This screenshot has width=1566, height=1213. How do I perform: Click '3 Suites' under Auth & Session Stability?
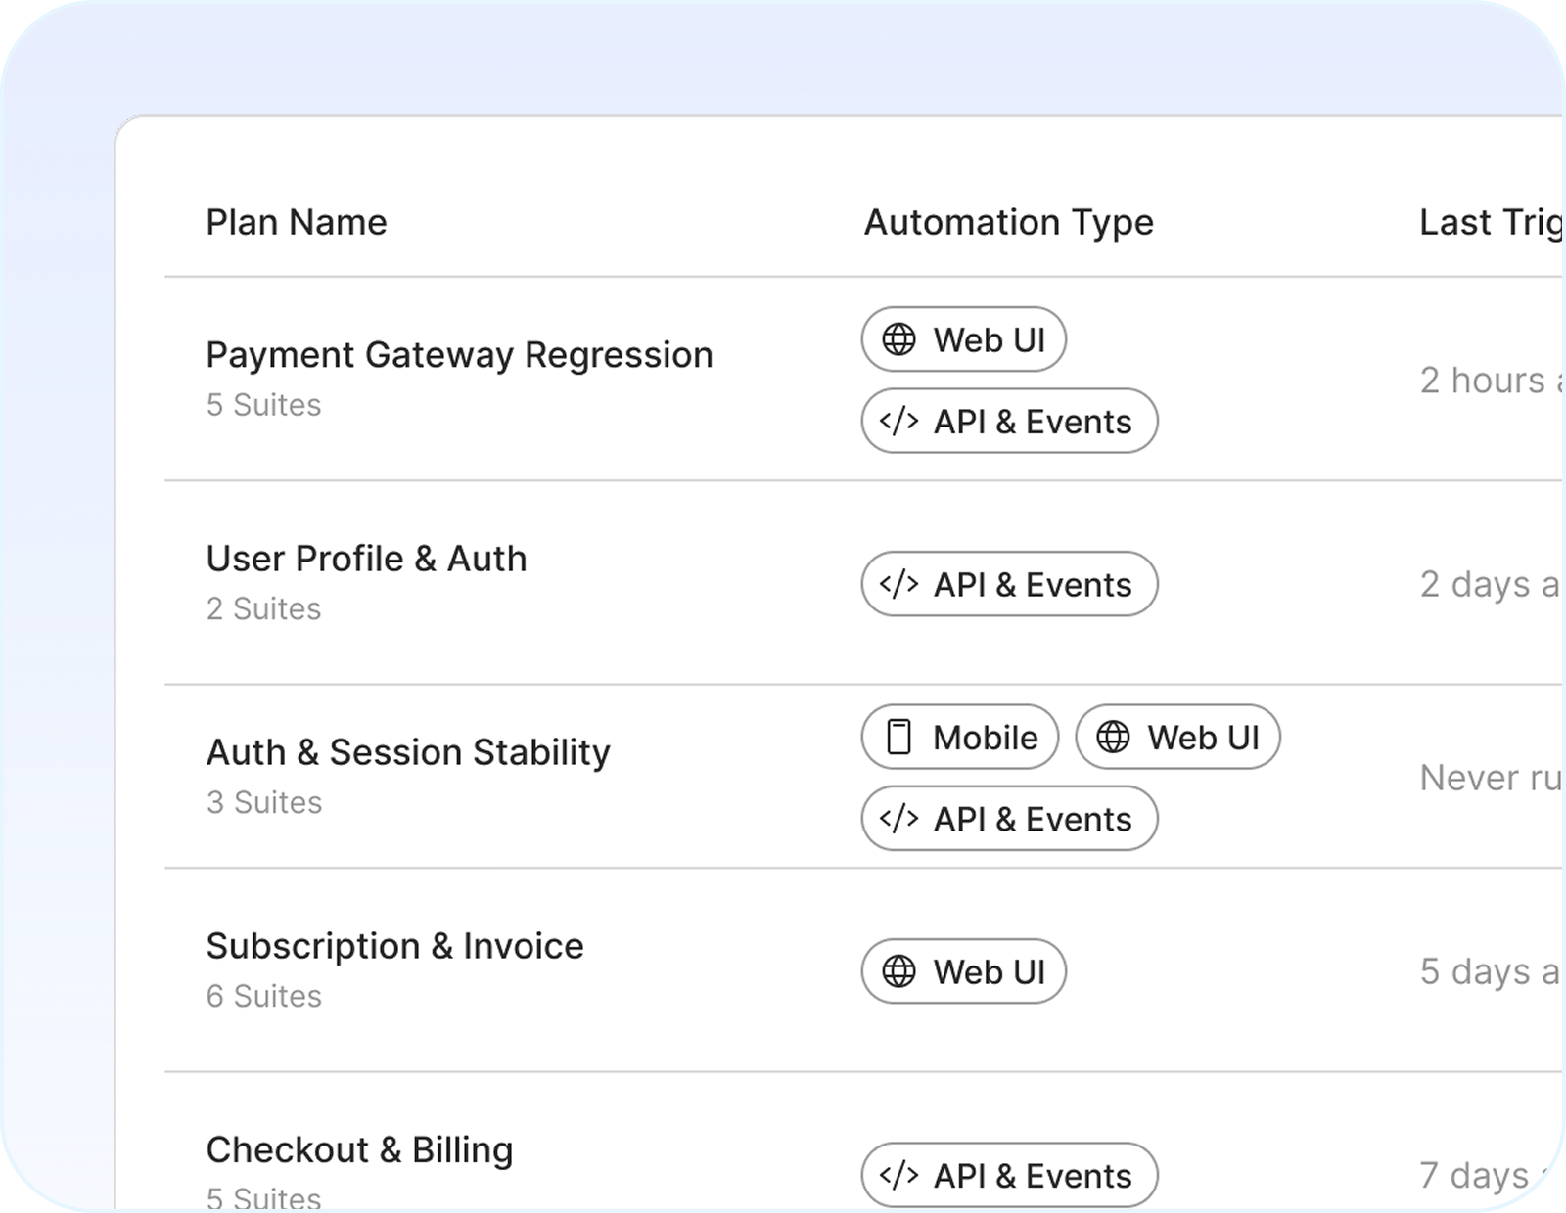[264, 802]
